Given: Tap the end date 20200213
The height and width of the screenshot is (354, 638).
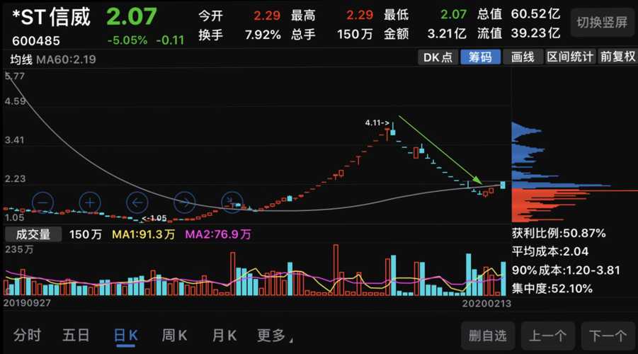Looking at the screenshot, I should click(486, 304).
